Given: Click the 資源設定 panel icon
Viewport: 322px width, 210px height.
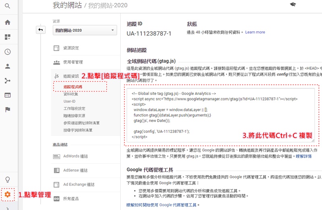Looking at the screenshot, I should (x=56, y=48).
